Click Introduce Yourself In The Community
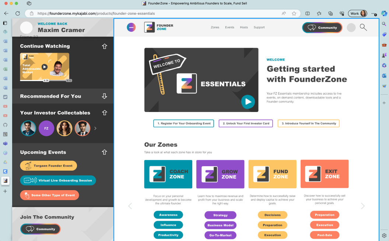 coord(309,123)
